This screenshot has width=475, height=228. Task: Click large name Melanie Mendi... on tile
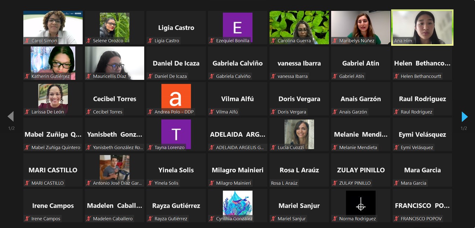(x=361, y=134)
